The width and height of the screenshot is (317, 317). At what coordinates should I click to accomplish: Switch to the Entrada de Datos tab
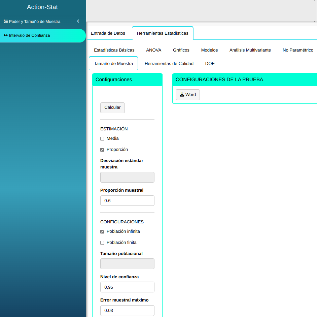tap(108, 33)
